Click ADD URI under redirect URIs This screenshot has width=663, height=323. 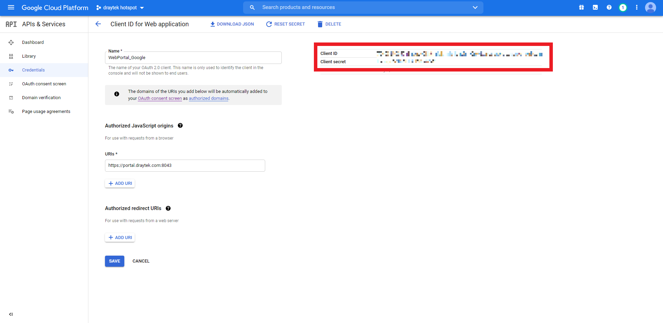120,238
